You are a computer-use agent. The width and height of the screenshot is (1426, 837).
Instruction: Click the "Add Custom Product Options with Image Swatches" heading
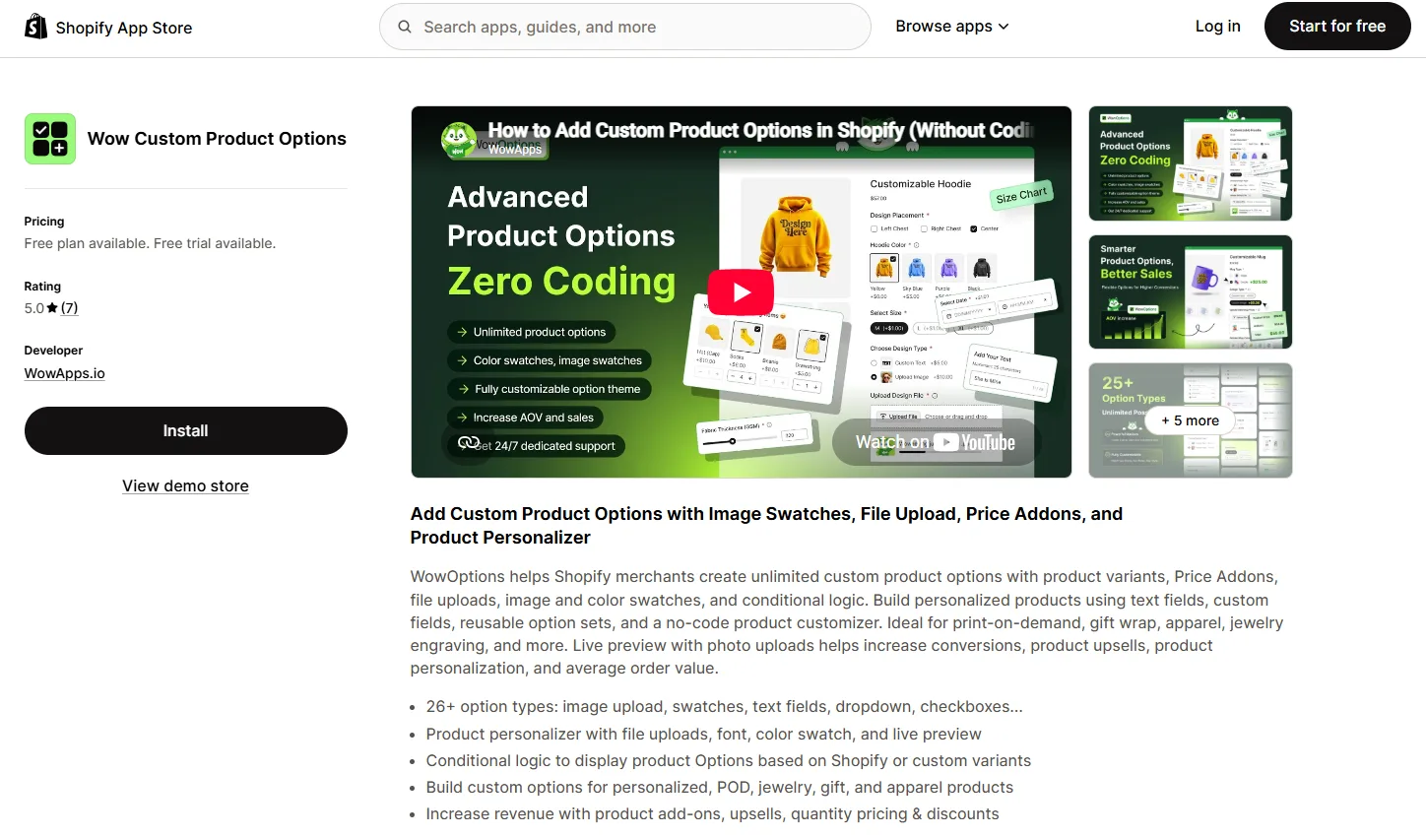click(767, 526)
